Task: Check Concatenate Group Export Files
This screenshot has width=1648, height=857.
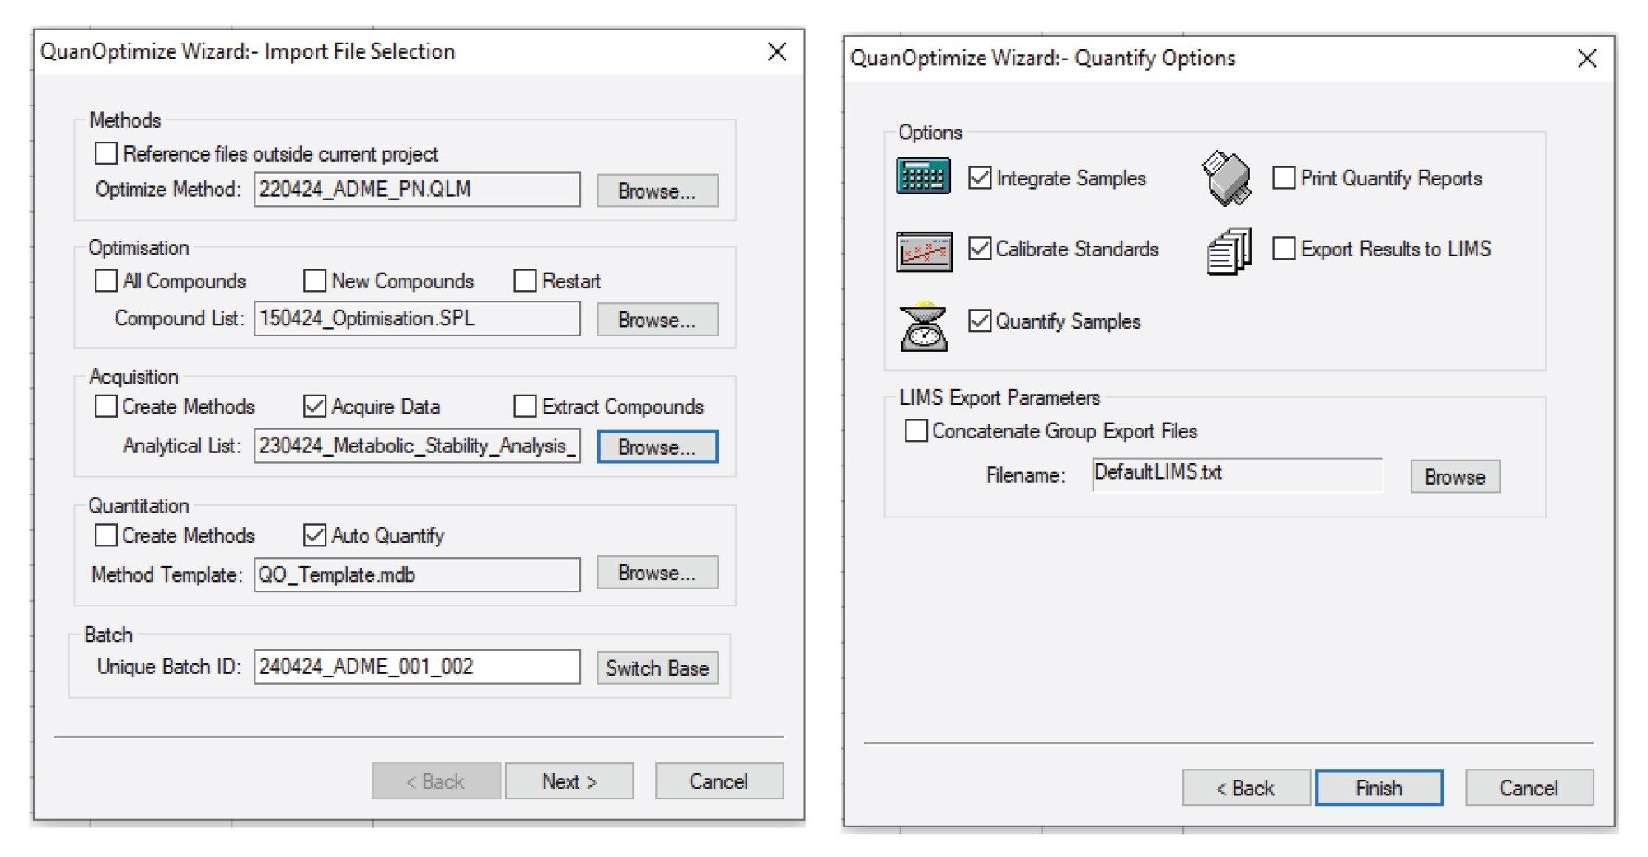Action: (915, 430)
